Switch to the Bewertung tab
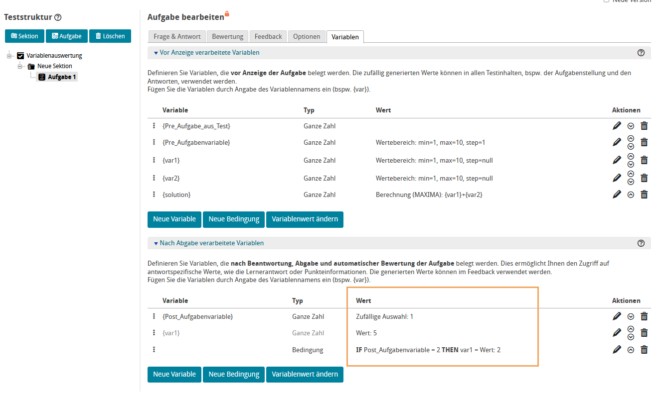The width and height of the screenshot is (658, 393). [x=227, y=36]
